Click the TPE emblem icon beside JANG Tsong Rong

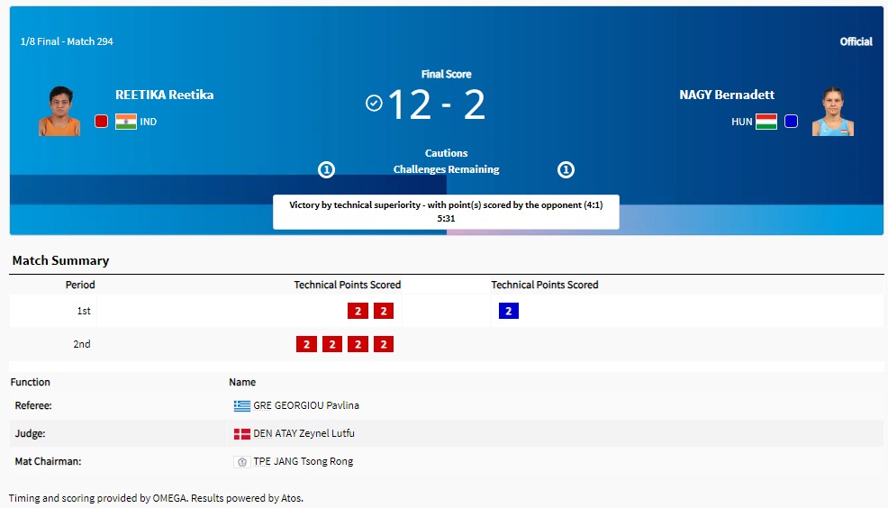tap(241, 462)
